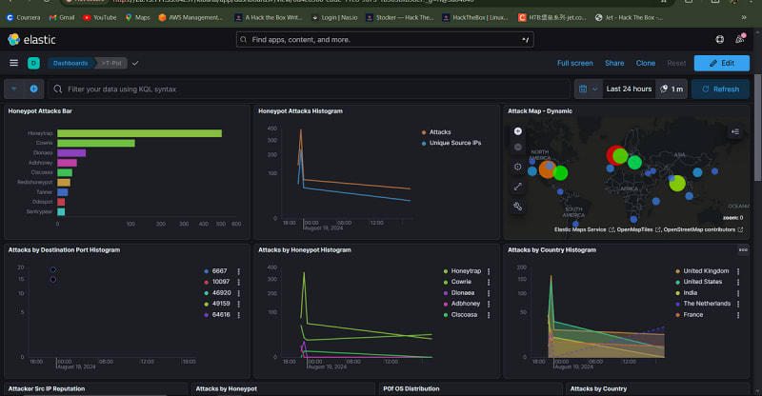Add a filter with the plus icon
Image resolution: width=762 pixels, height=396 pixels.
pyautogui.click(x=34, y=89)
